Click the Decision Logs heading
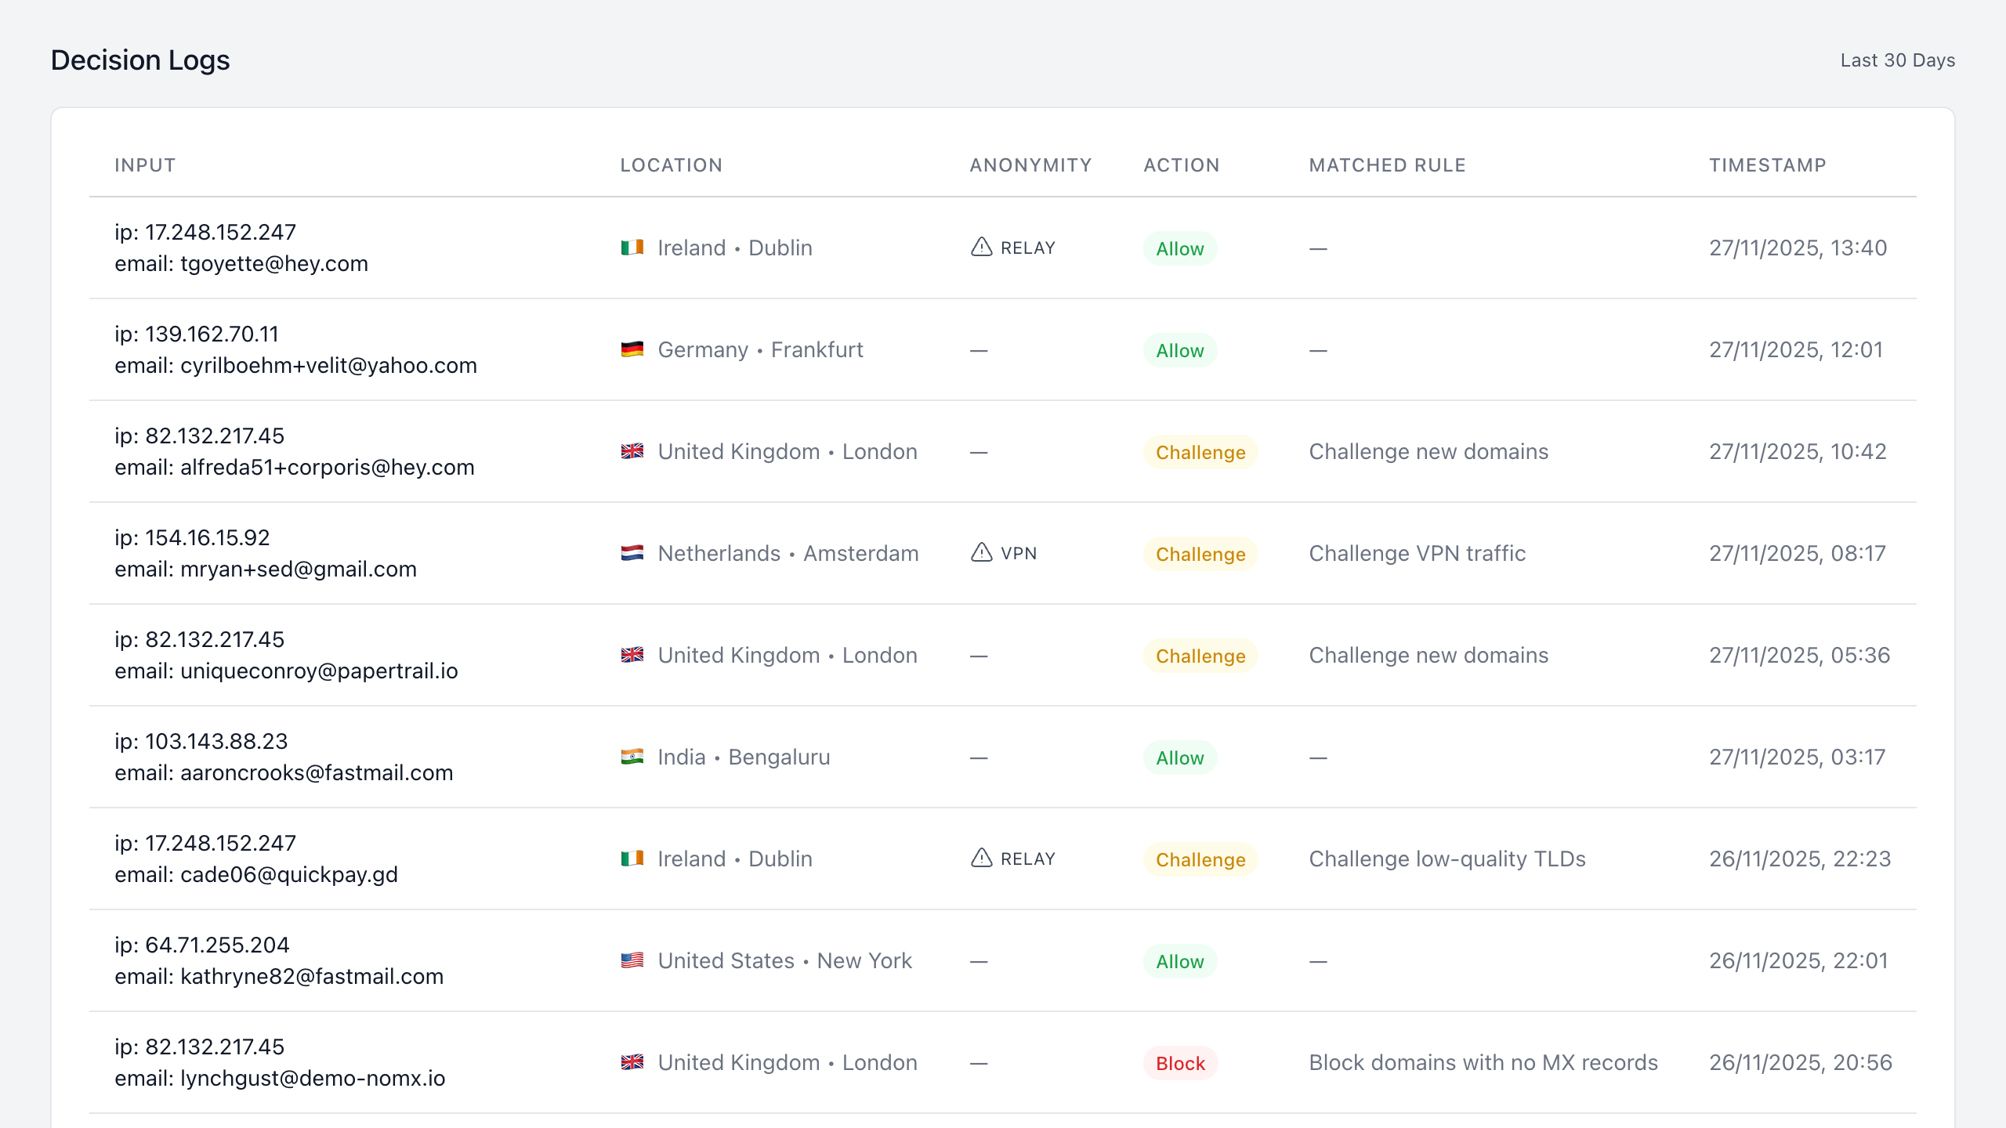Image resolution: width=2006 pixels, height=1128 pixels. (139, 59)
